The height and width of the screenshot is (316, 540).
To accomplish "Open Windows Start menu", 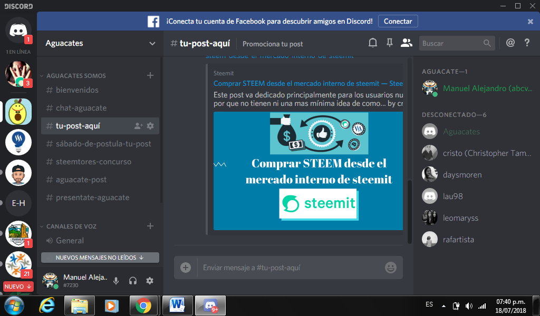I will 14,305.
